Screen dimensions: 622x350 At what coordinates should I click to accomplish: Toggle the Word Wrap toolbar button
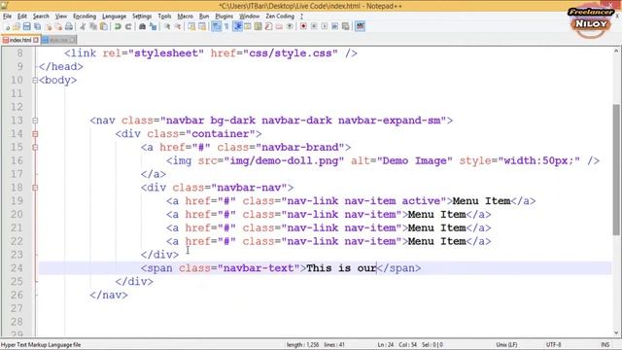click(x=216, y=26)
